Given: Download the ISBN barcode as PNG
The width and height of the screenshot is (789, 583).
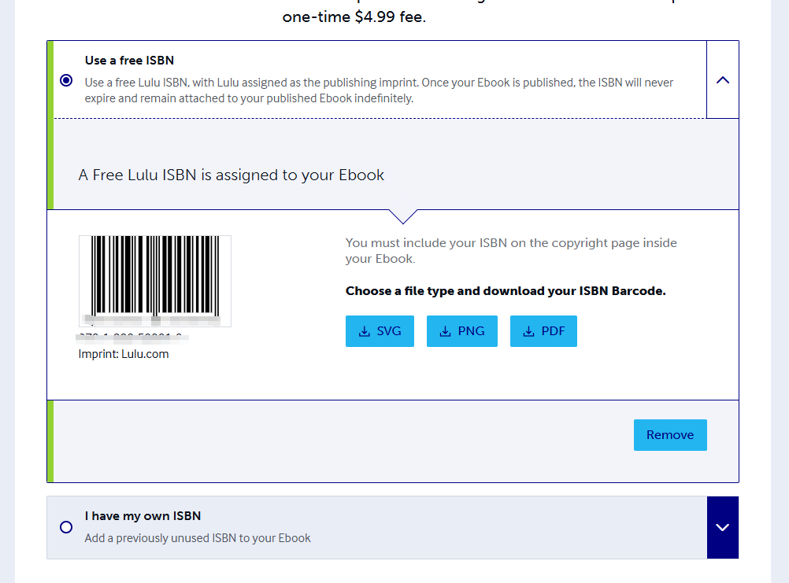Looking at the screenshot, I should coord(462,331).
